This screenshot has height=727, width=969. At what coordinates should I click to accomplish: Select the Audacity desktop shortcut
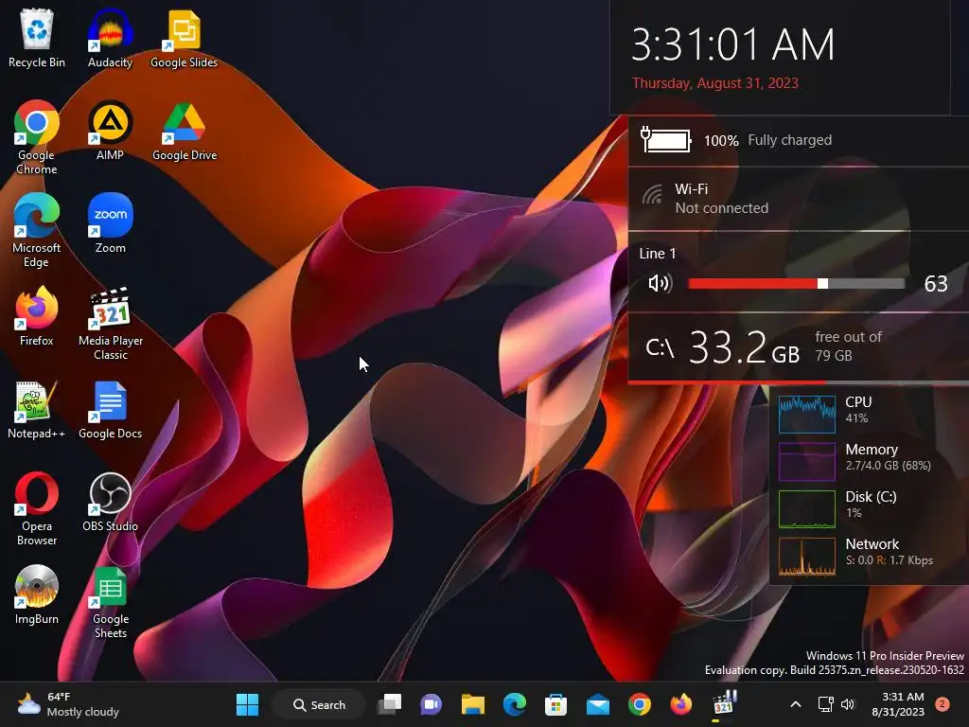[110, 38]
